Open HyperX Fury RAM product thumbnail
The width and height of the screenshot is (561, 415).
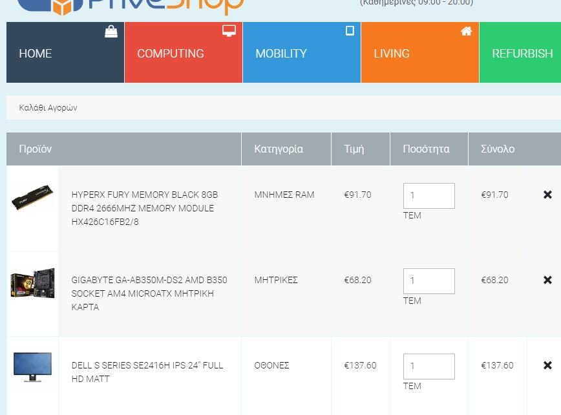coord(32,197)
